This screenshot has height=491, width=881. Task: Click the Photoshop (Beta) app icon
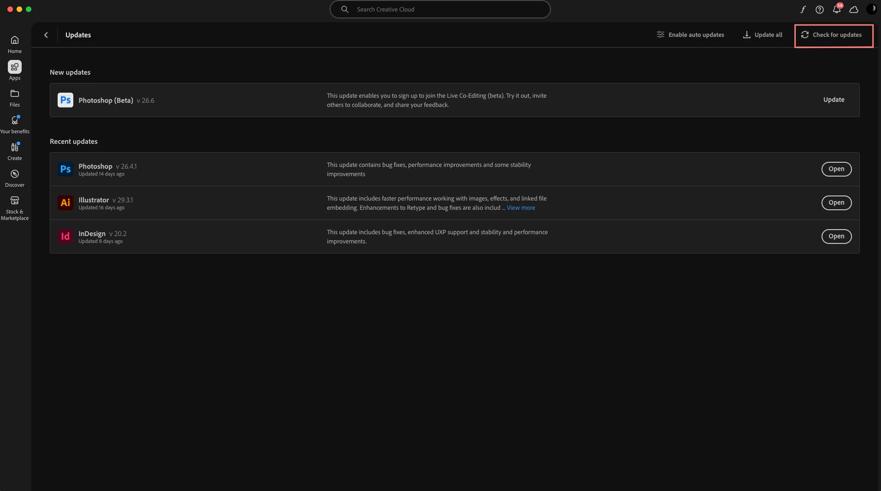[x=65, y=100]
